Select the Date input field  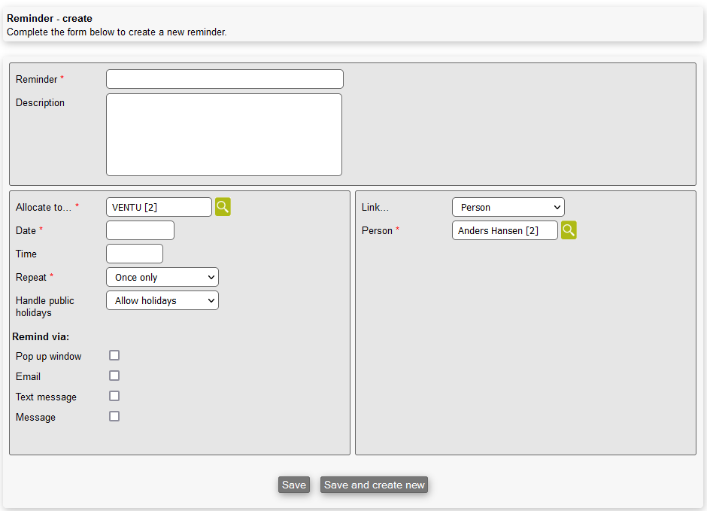coord(140,230)
